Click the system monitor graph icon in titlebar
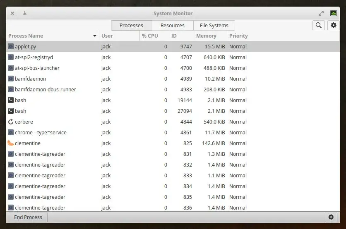This screenshot has width=346, height=229. click(334, 13)
